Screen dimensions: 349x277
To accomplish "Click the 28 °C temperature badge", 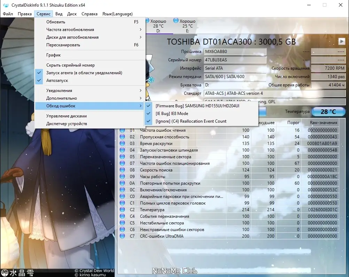I will tap(328, 111).
